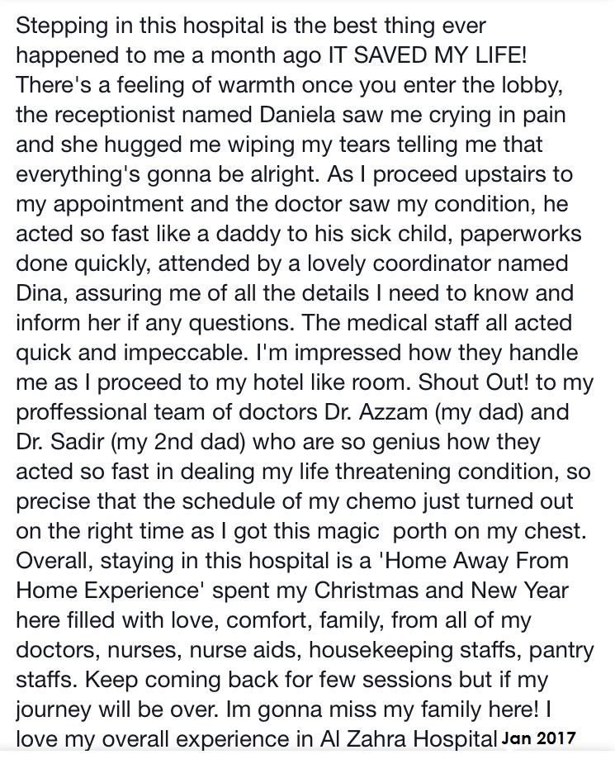This screenshot has height=764, width=615.
Task: Click the word 'housekeeping' in review
Action: (x=381, y=649)
